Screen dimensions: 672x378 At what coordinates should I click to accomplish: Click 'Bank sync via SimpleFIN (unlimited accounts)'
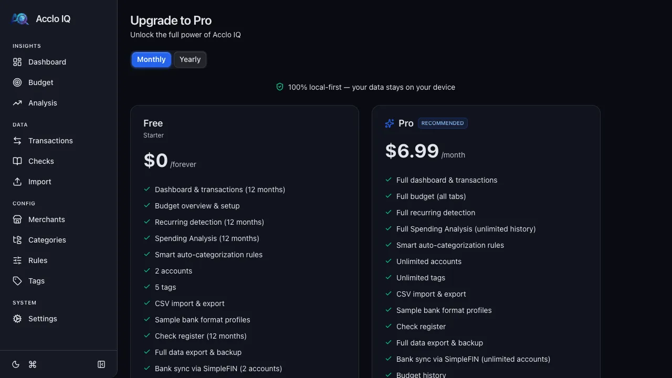[x=474, y=359]
